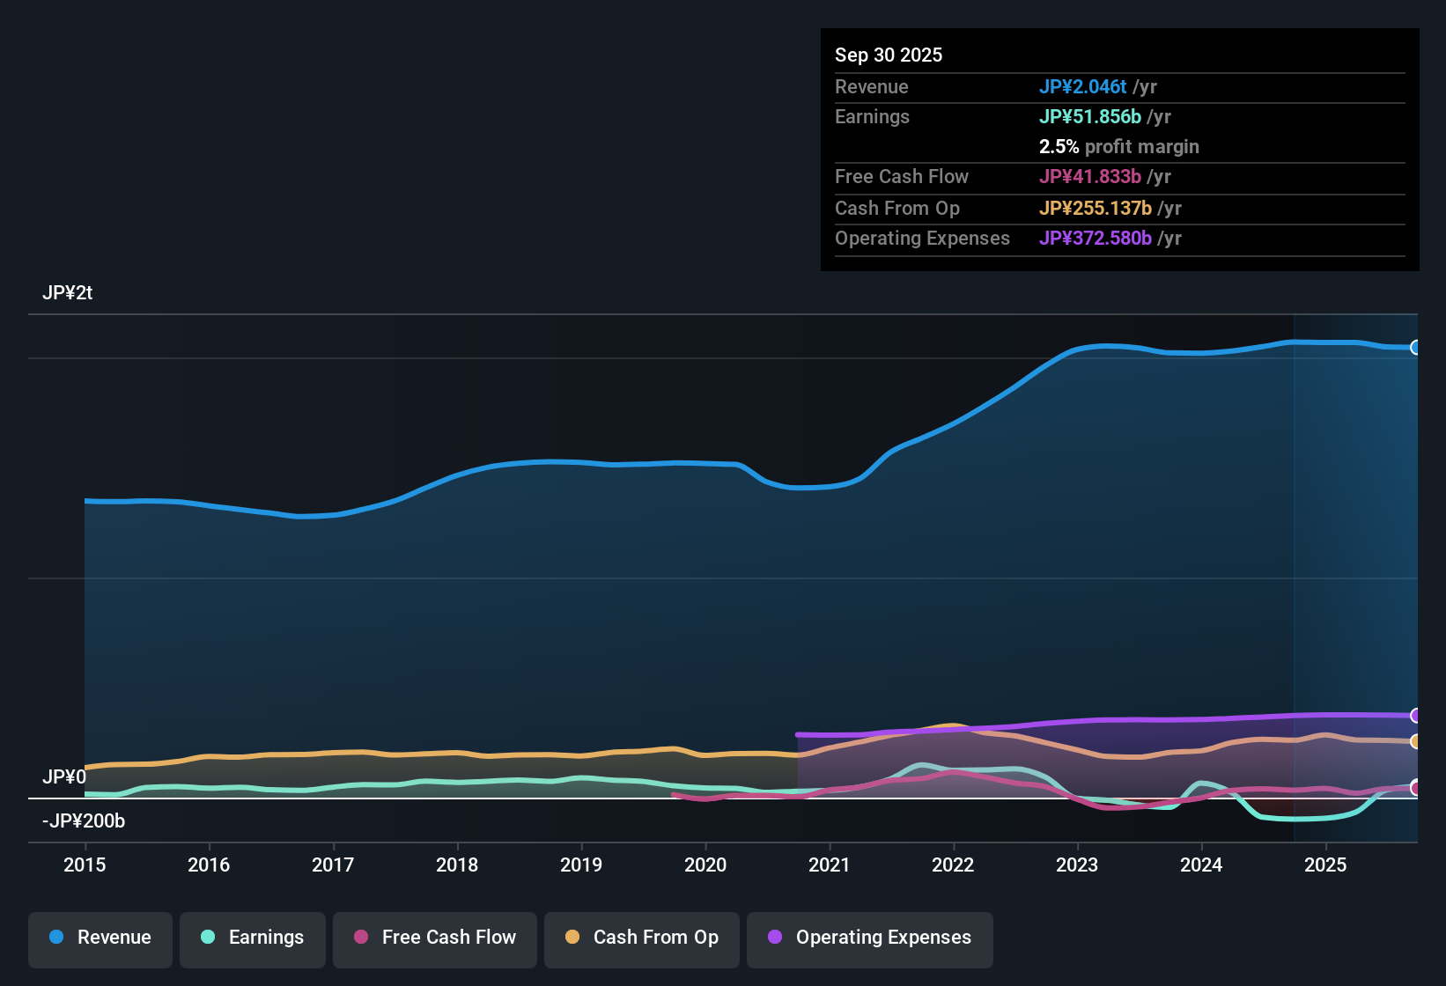1446x986 pixels.
Task: Select the Operating Expenses endpoint marker
Action: coord(1416,716)
